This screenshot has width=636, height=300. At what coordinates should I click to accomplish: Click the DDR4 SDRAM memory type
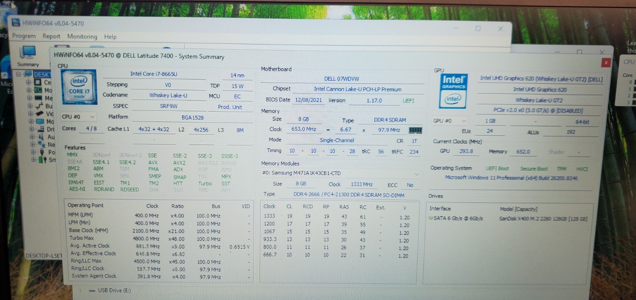tap(390, 120)
